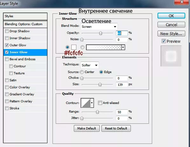Viewport: 190px width, 147px height.
Task: Click the Contour curve thumbnail
Action: point(86,103)
